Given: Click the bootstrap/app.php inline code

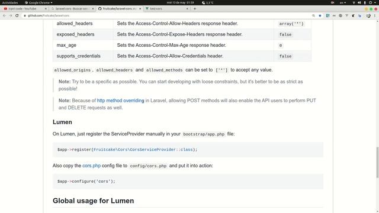Looking at the screenshot, I should [204, 134].
